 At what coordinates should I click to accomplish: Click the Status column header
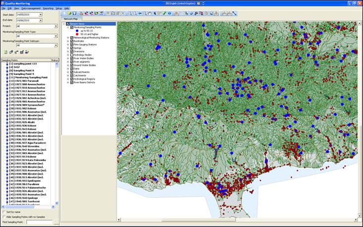pyautogui.click(x=54, y=60)
